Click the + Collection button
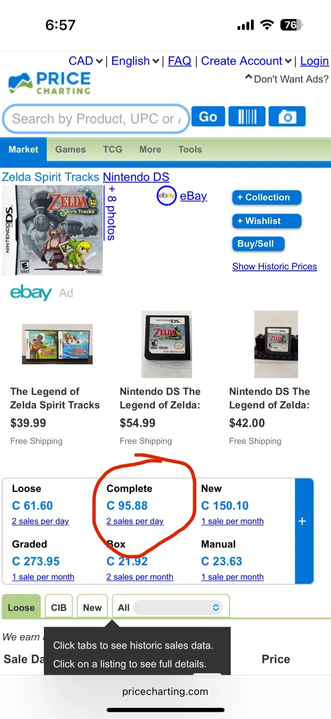Screen dimensions: 331x719 click(x=267, y=197)
